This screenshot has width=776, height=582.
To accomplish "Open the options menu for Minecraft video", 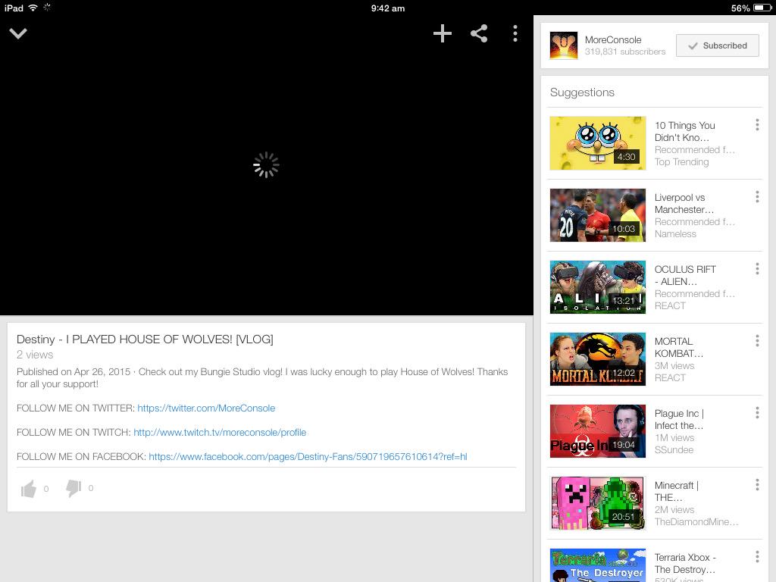I will coord(757,484).
